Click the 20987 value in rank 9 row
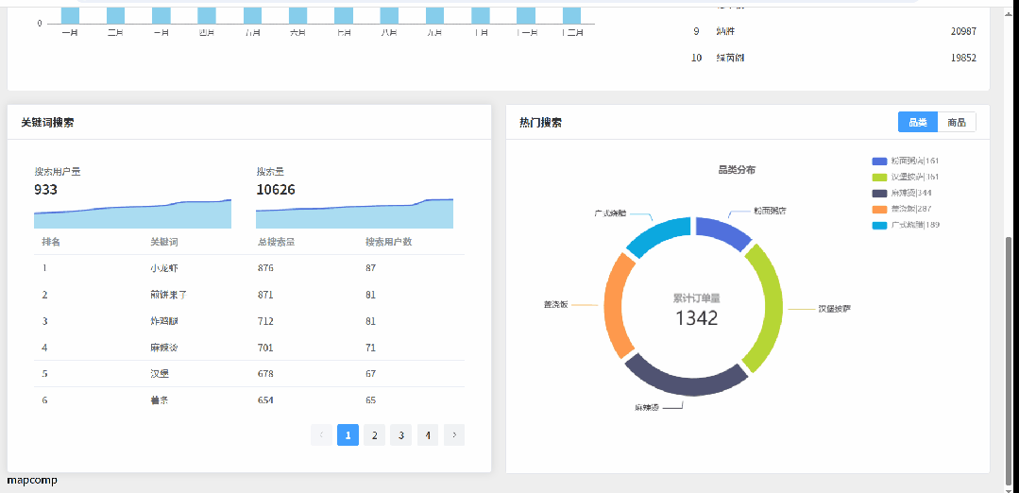This screenshot has height=493, width=1019. (x=963, y=31)
